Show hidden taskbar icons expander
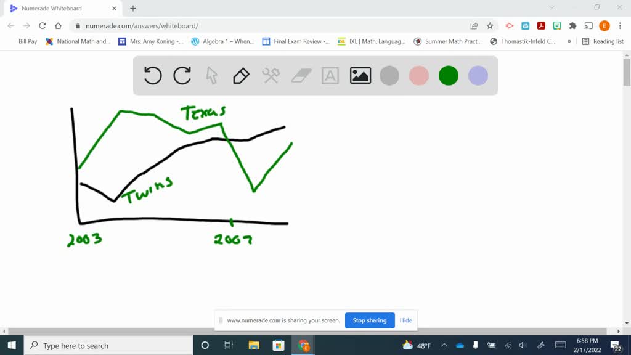Viewport: 631px width, 355px height. [x=444, y=345]
